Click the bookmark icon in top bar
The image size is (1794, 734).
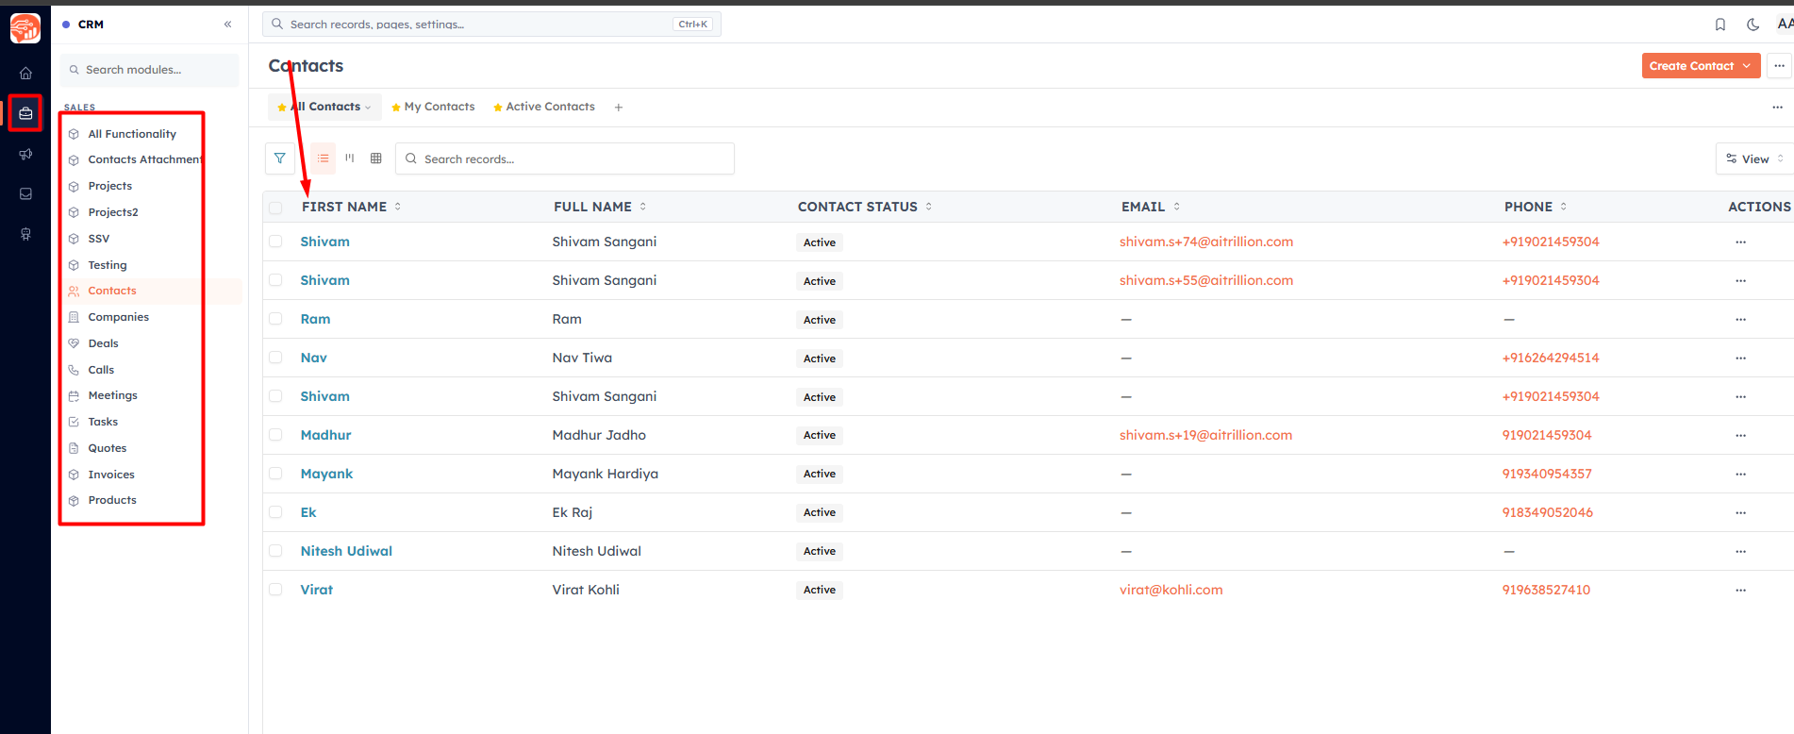1720,25
